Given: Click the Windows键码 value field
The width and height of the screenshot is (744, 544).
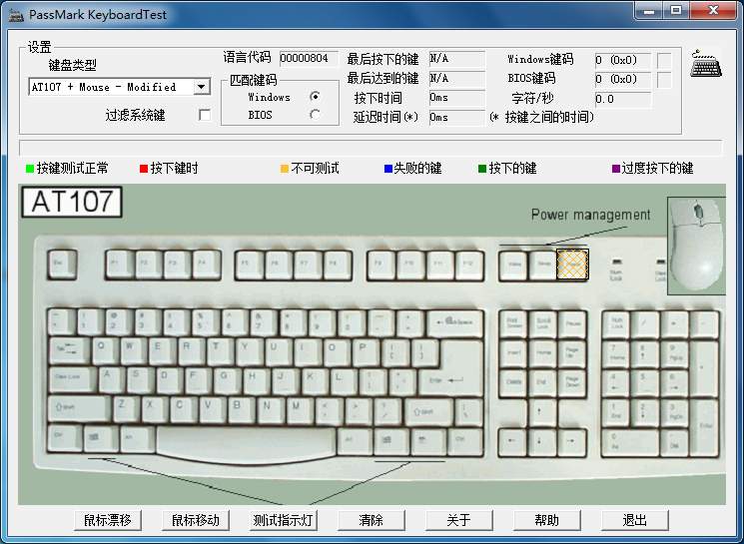Looking at the screenshot, I should (623, 60).
